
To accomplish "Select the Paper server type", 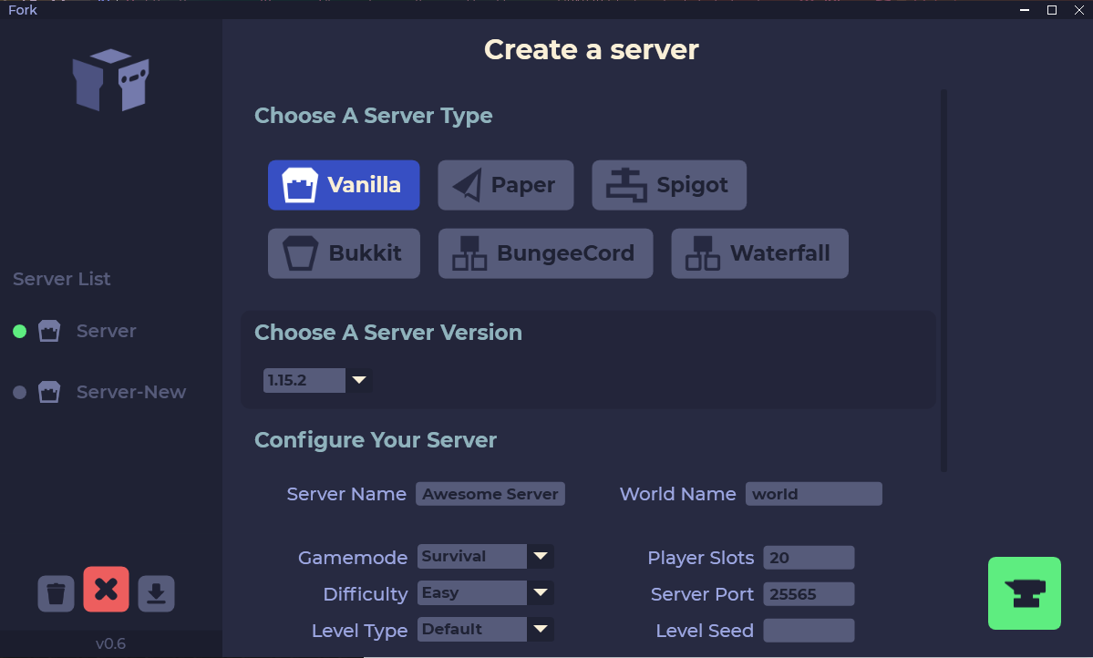I will tap(505, 185).
